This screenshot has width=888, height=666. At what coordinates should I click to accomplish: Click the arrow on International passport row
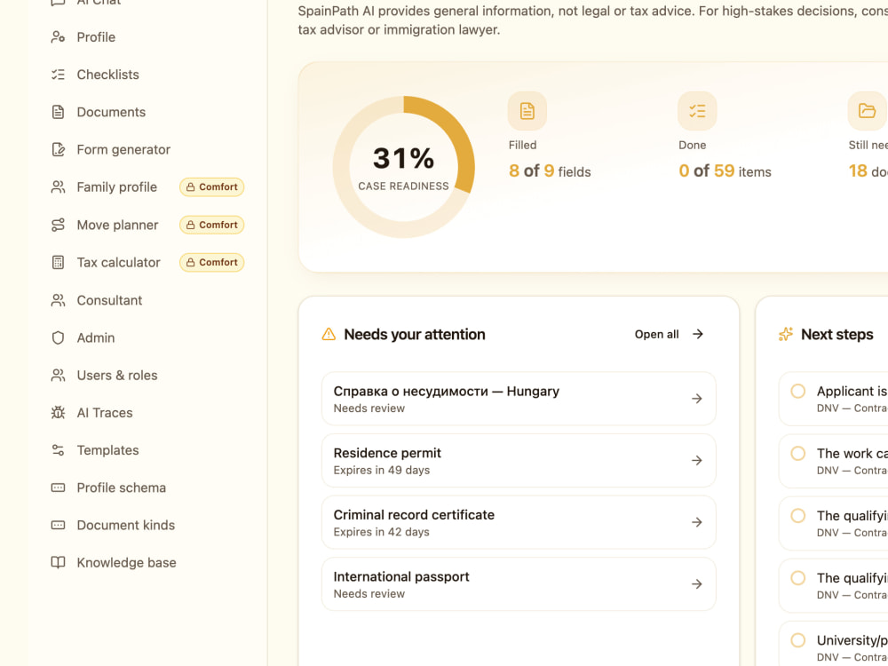[x=697, y=584]
